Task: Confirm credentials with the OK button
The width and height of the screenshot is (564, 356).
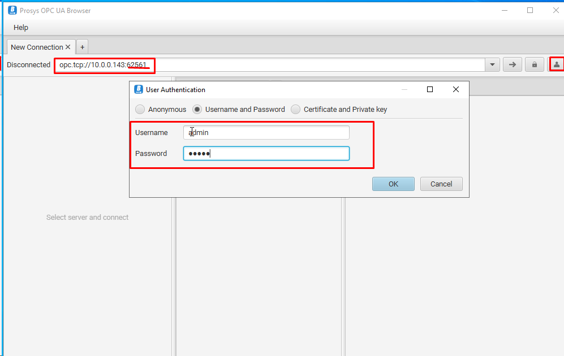Action: [x=393, y=184]
